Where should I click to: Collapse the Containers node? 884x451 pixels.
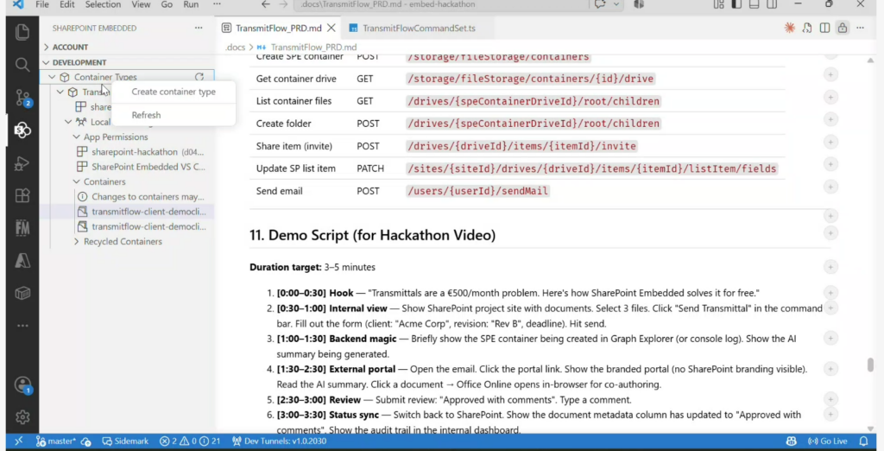tap(76, 181)
